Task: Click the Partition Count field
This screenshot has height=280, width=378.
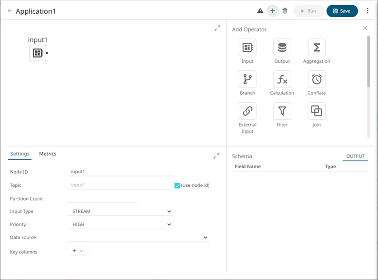Action: pyautogui.click(x=102, y=198)
